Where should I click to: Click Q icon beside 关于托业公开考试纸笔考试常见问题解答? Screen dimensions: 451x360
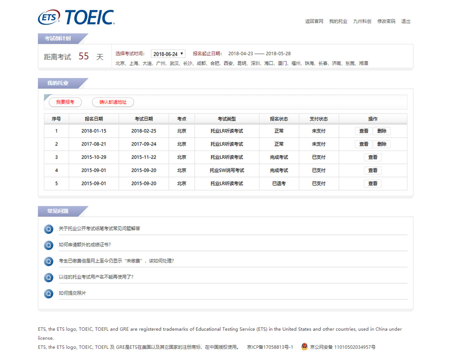point(48,229)
